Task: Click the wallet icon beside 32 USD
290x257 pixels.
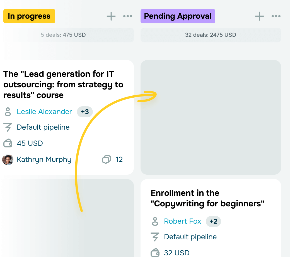Action: tap(155, 253)
